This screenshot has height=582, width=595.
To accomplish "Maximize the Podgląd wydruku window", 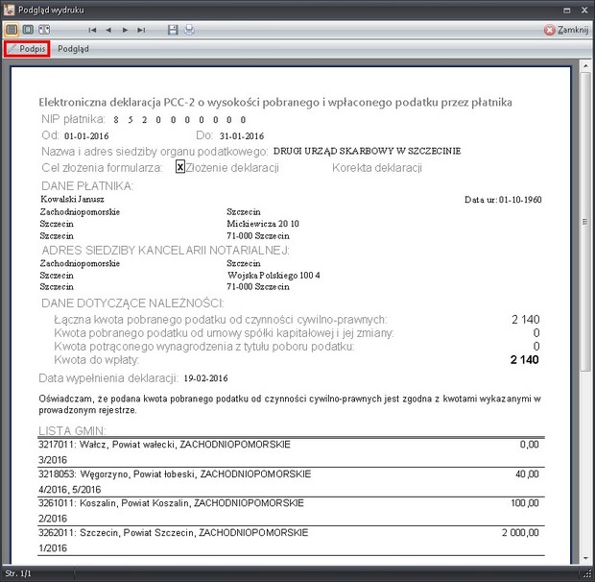I will click(566, 8).
